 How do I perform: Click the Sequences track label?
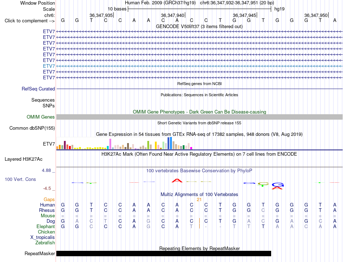43,100
